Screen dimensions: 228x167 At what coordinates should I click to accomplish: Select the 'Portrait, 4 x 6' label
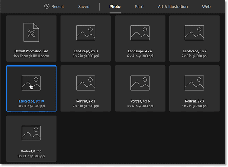pyautogui.click(x=140, y=101)
